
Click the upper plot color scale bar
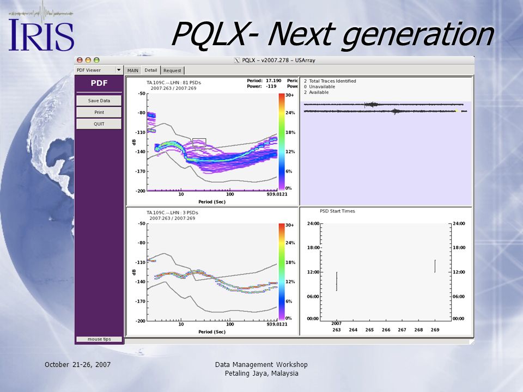click(x=282, y=142)
